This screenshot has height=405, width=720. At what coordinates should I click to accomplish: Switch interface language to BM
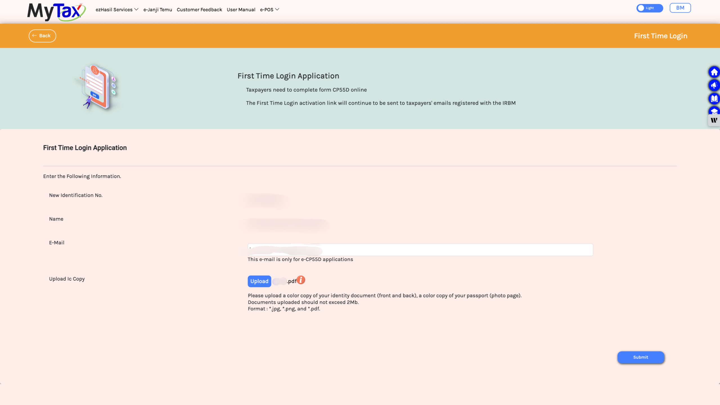(680, 8)
